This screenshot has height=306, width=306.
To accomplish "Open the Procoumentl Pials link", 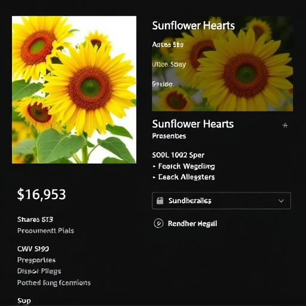I will 45,231.
